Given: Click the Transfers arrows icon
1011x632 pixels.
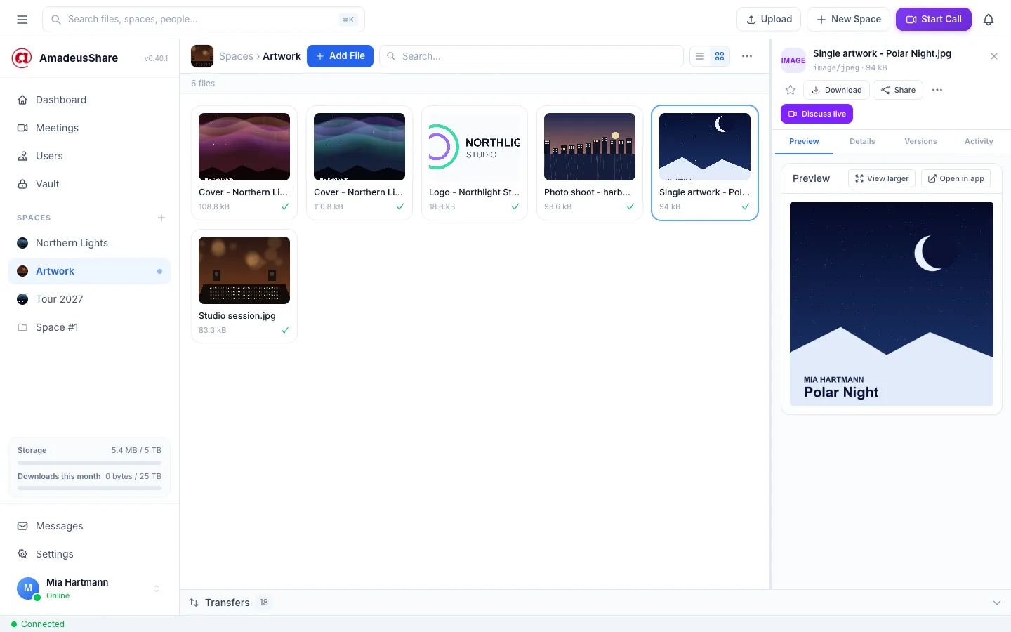Looking at the screenshot, I should [194, 603].
